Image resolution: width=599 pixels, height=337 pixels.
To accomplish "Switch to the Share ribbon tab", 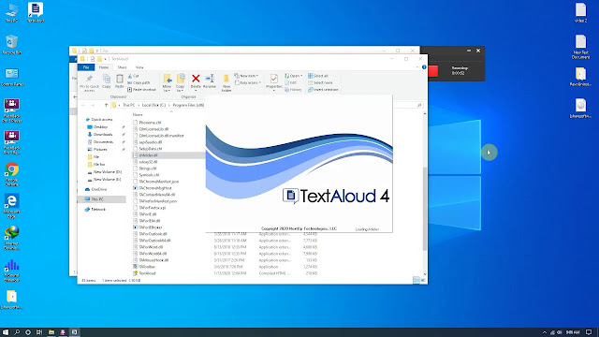I will [122, 67].
